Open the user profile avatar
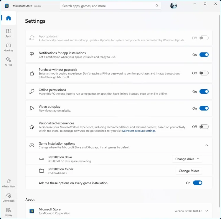Viewport: 221px width, 219px height. coord(174,6)
